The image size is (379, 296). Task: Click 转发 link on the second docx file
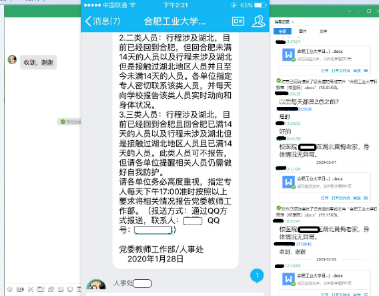click(357, 198)
